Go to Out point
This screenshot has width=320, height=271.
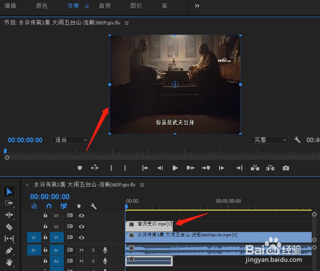(240, 168)
